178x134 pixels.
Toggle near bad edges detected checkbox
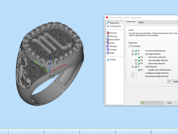[x=136, y=60]
